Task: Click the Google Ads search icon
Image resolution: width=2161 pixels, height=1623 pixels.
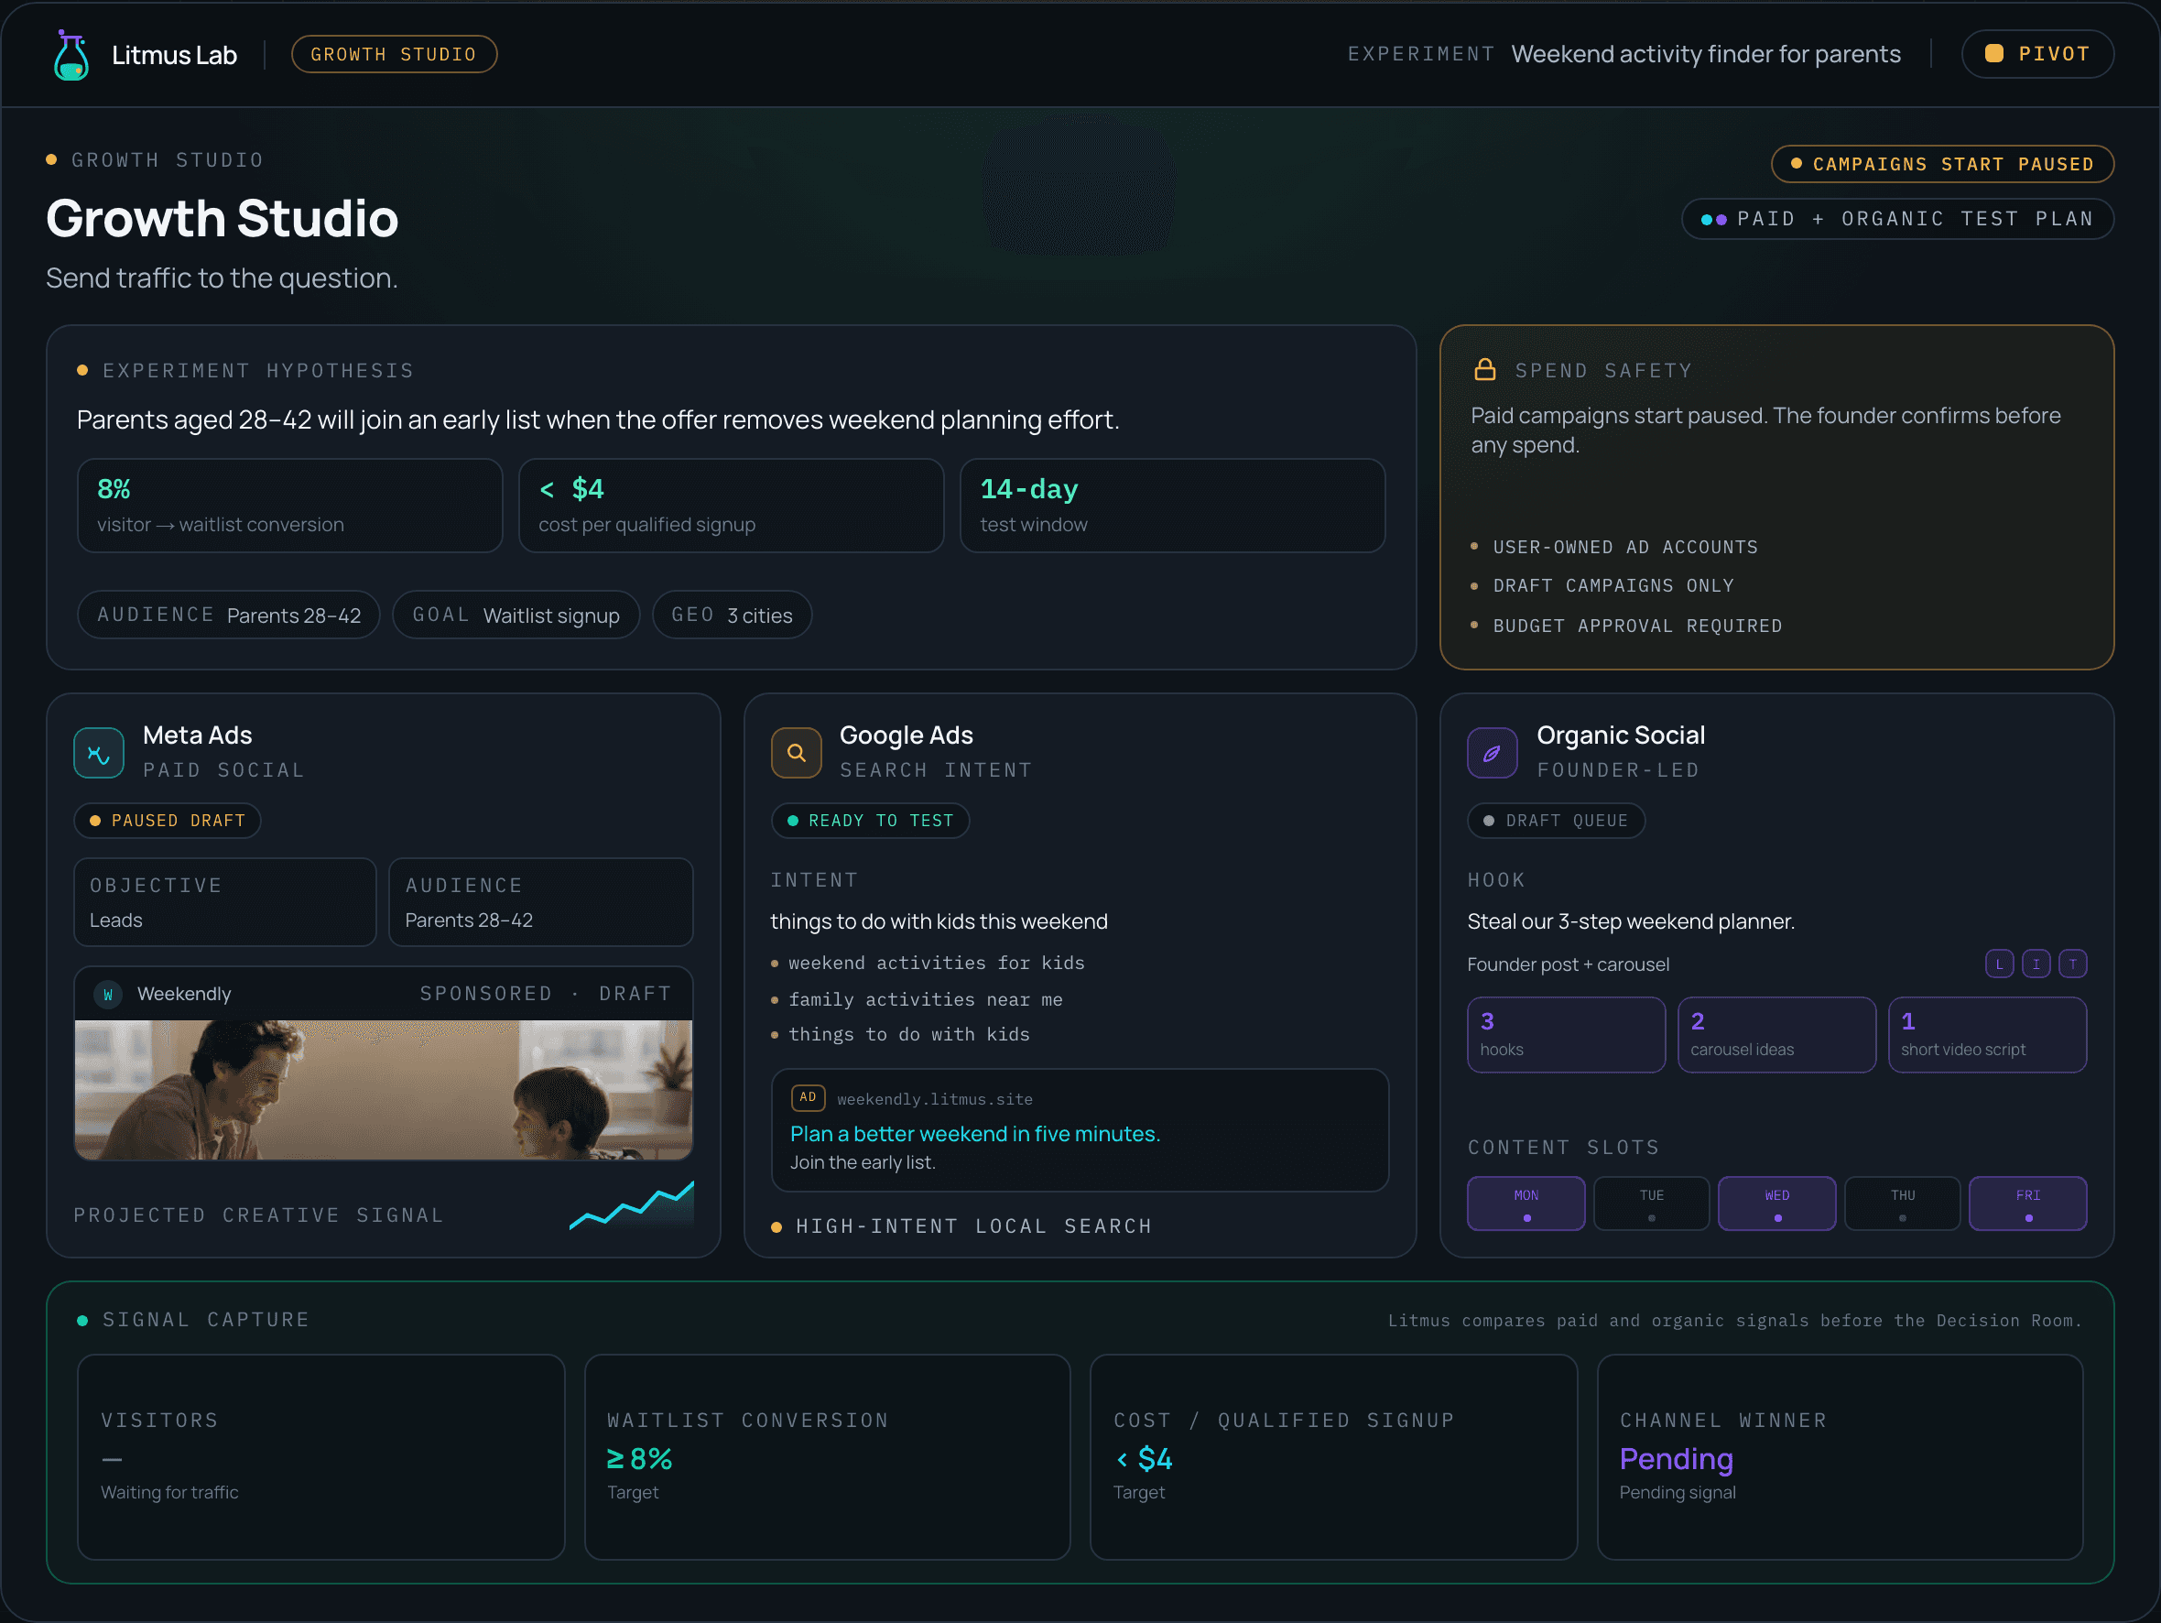Action: point(797,752)
